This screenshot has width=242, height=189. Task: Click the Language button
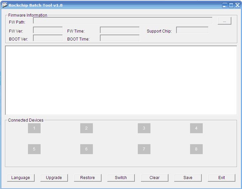(21, 178)
